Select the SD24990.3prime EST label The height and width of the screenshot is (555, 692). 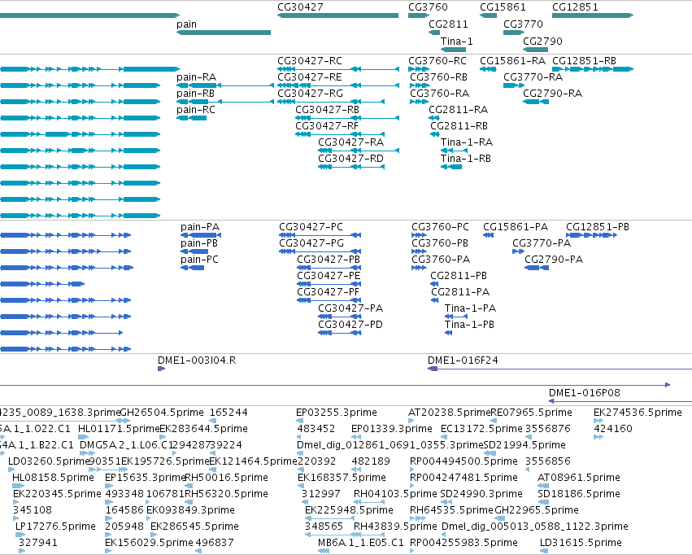click(x=481, y=494)
